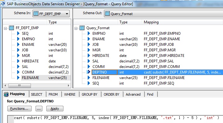Click the FF_DEPT_EMP.SEQ mapping cell

159,83
